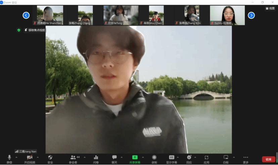Toggle closed captions (显示字幕)
Screen dimensions: 278x165
(x=172, y=159)
